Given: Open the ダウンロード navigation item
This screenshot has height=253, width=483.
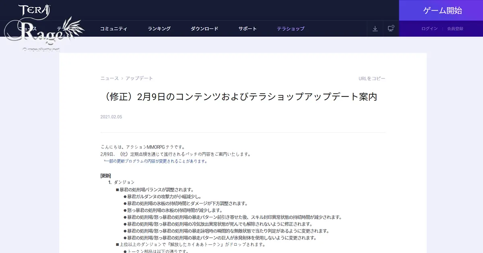Looking at the screenshot, I should 205,29.
